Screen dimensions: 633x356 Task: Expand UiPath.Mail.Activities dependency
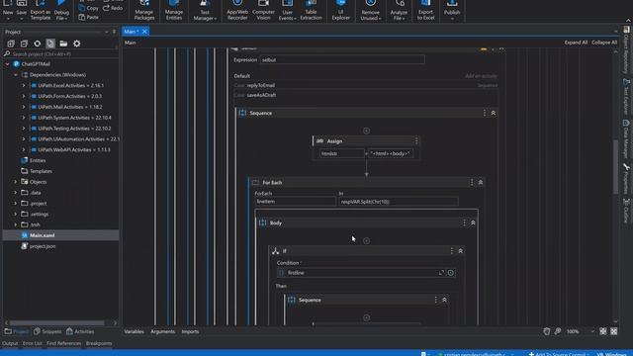tap(24, 107)
